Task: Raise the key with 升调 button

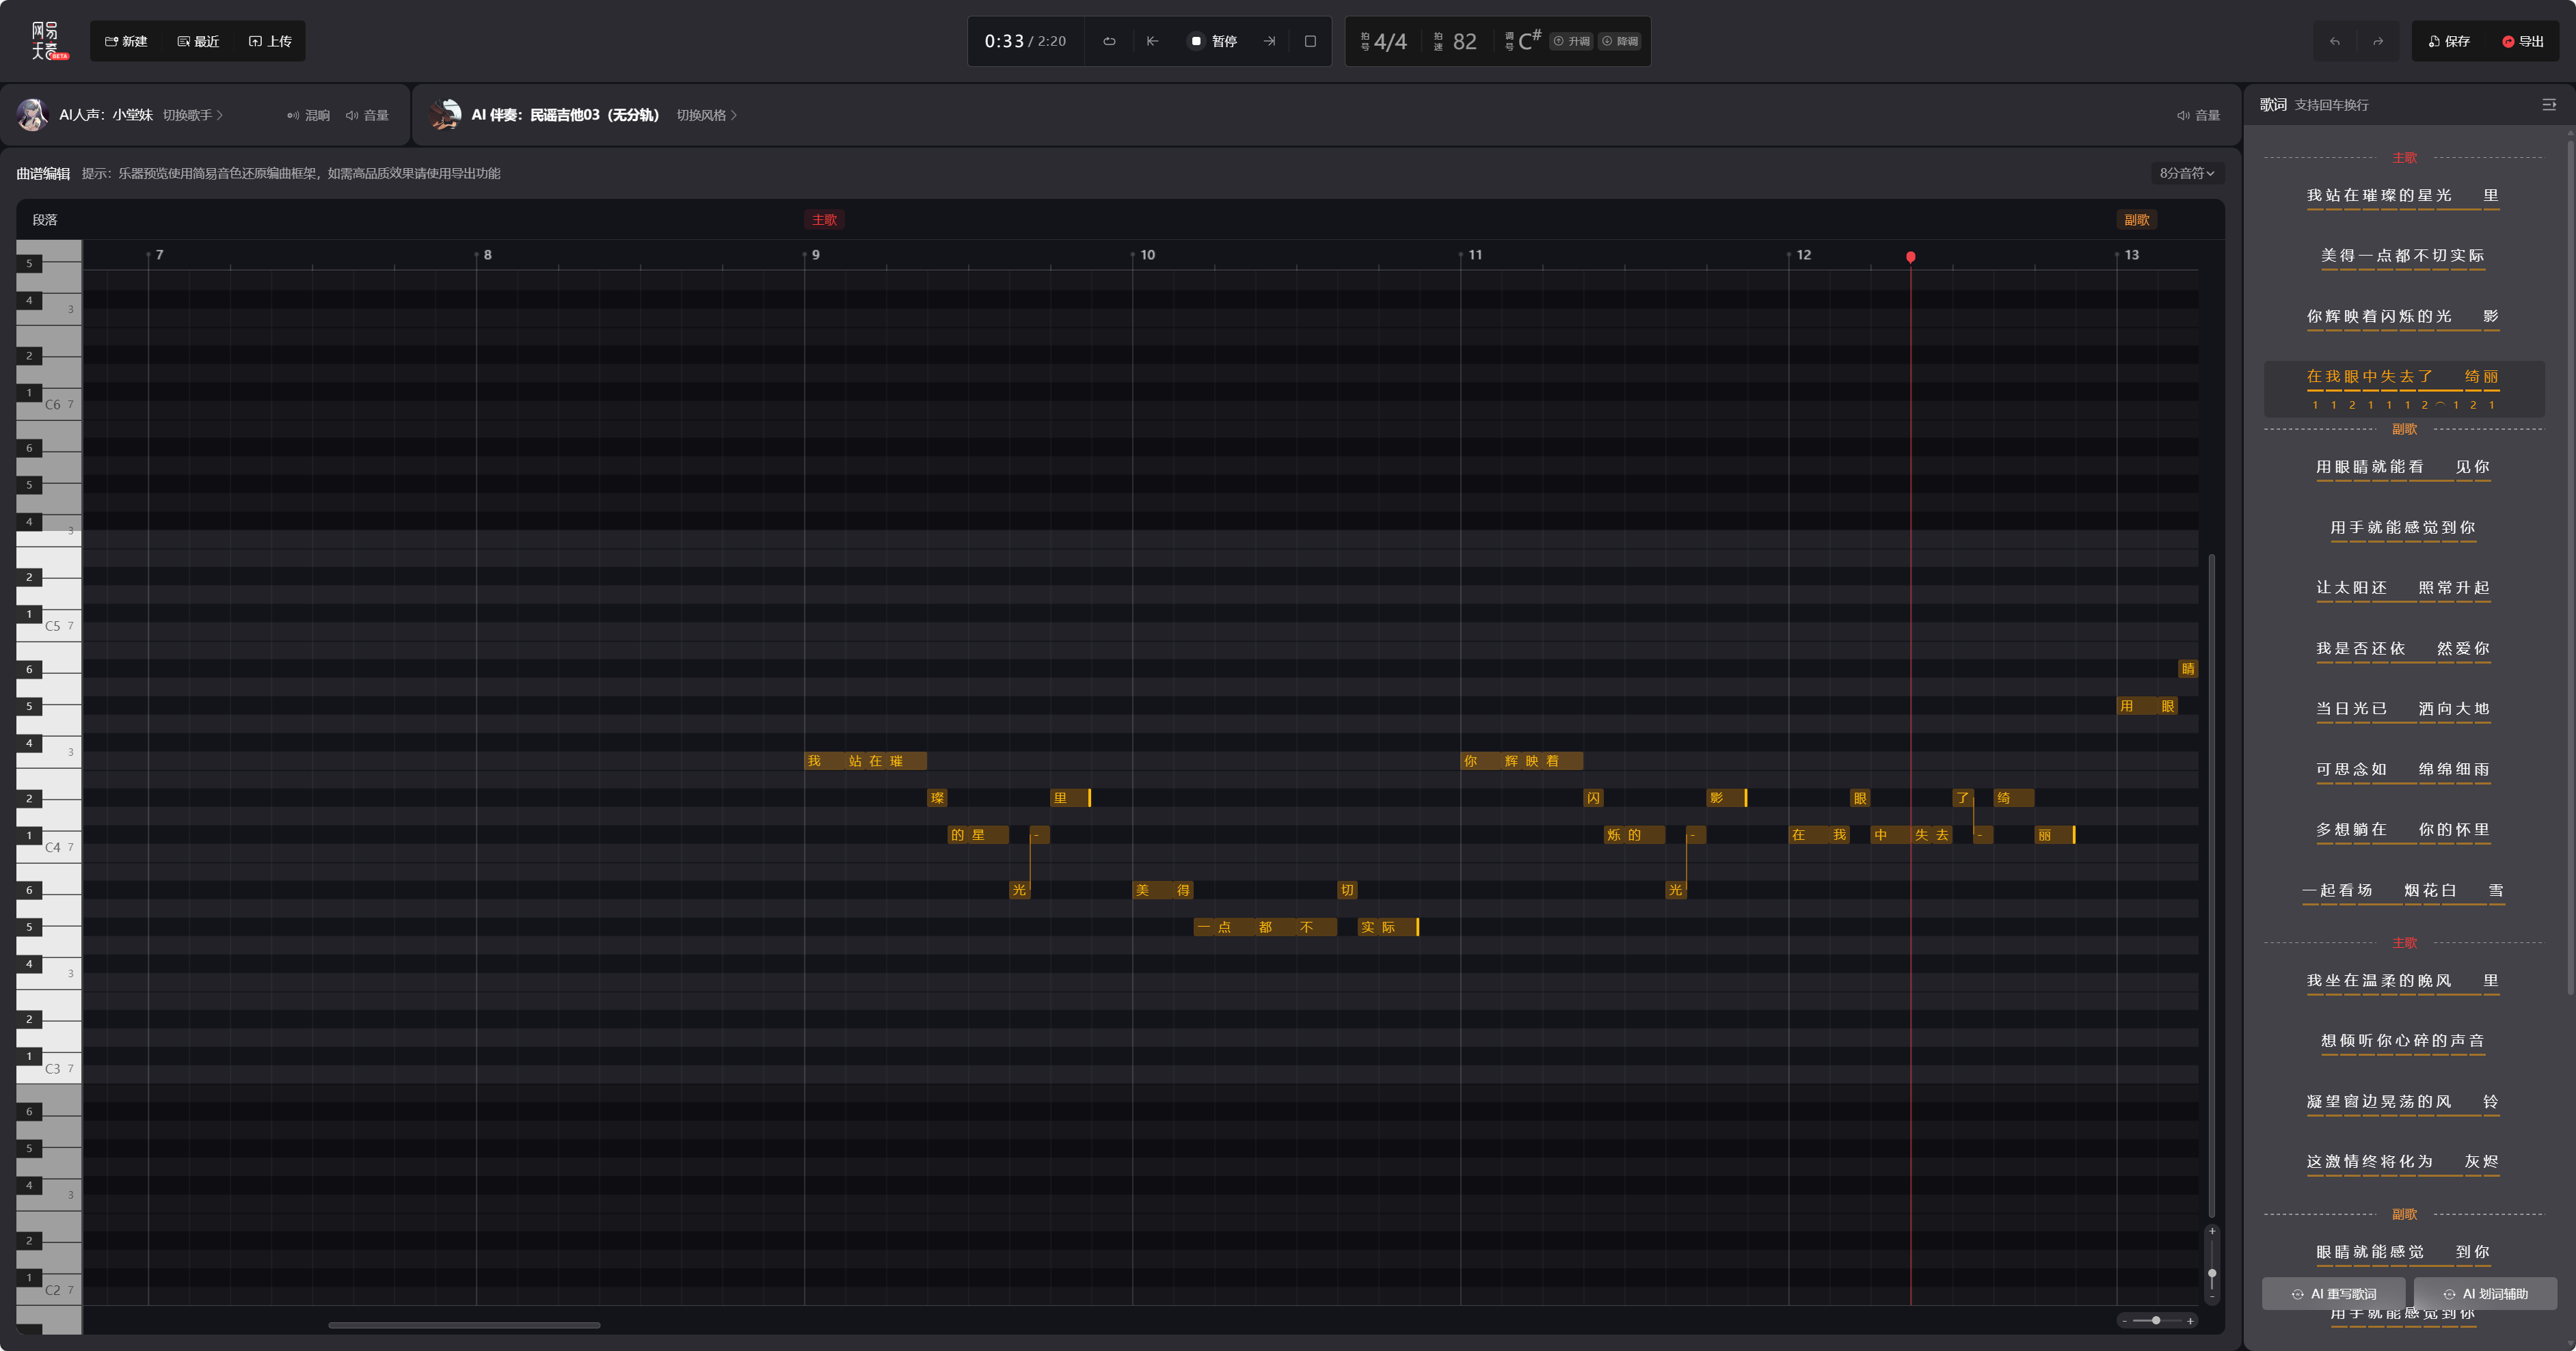Action: [x=1571, y=41]
